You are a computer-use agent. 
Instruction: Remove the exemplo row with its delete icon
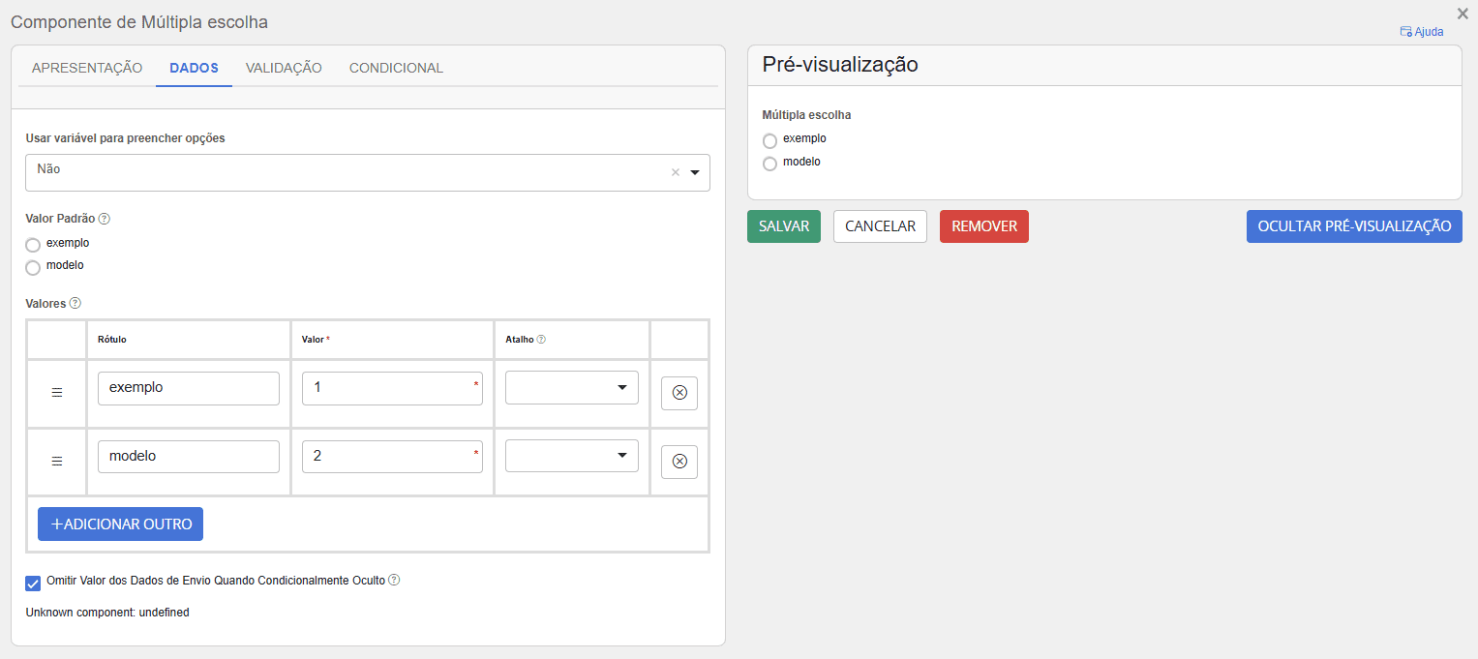679,393
